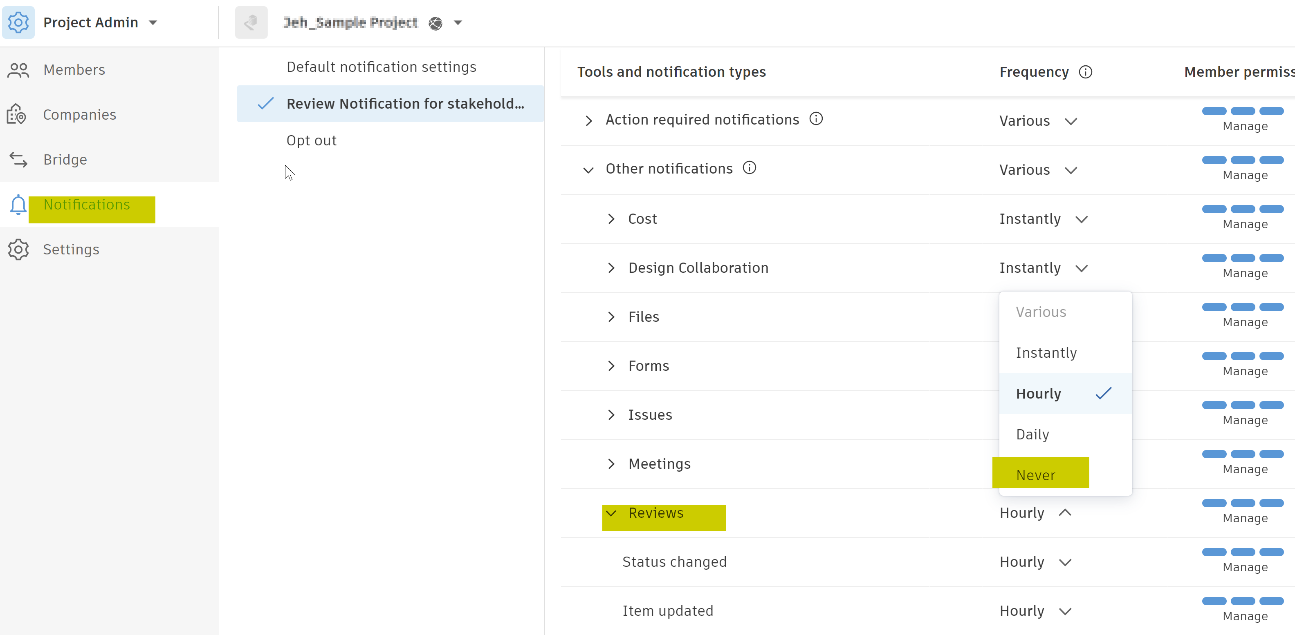Click the Notifications bell icon
The image size is (1295, 635).
click(x=18, y=205)
